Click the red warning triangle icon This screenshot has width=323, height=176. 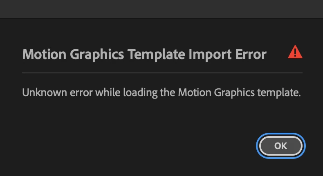(295, 52)
